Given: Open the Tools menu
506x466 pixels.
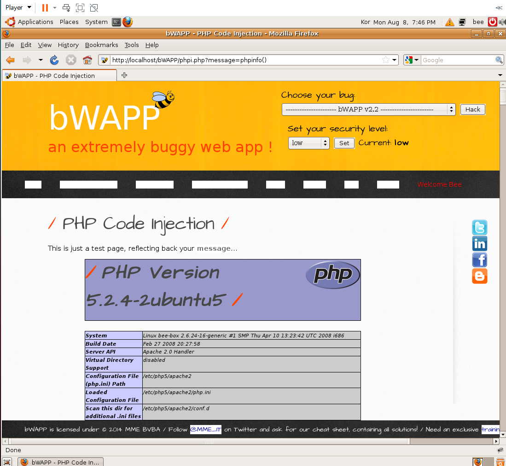Looking at the screenshot, I should tap(132, 45).
